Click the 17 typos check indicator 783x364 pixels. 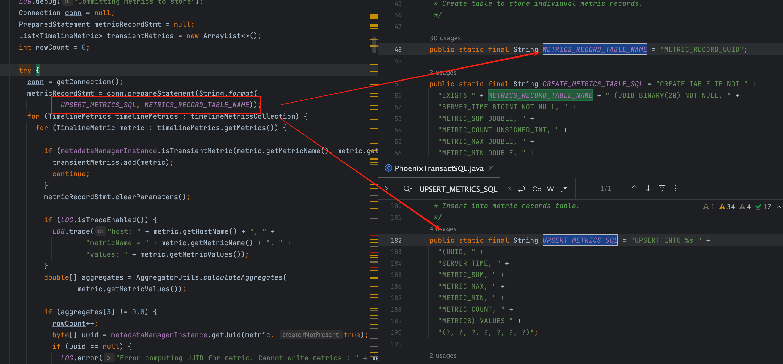pos(763,207)
